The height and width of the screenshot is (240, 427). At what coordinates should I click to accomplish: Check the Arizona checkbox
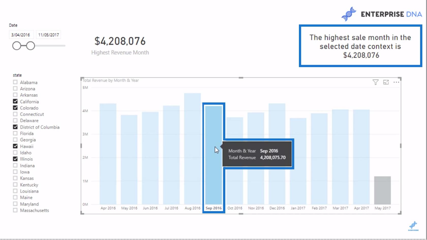point(15,88)
